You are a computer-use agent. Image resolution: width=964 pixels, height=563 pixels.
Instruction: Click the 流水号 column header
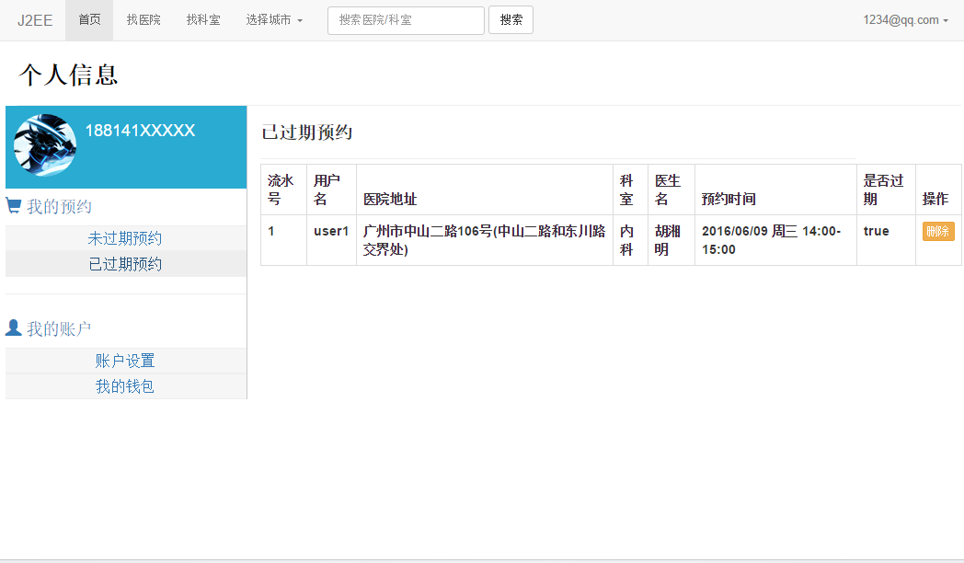click(x=283, y=190)
